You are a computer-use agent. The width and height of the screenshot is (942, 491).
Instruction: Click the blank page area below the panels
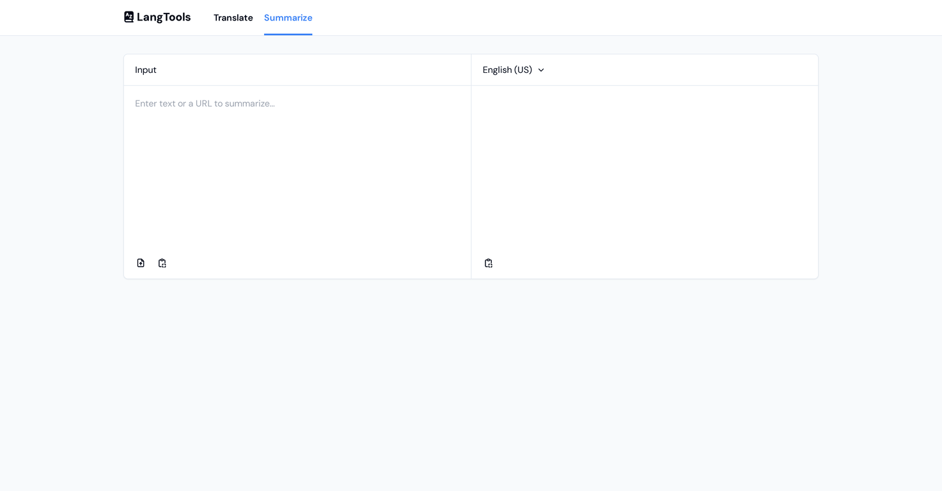[x=471, y=384]
